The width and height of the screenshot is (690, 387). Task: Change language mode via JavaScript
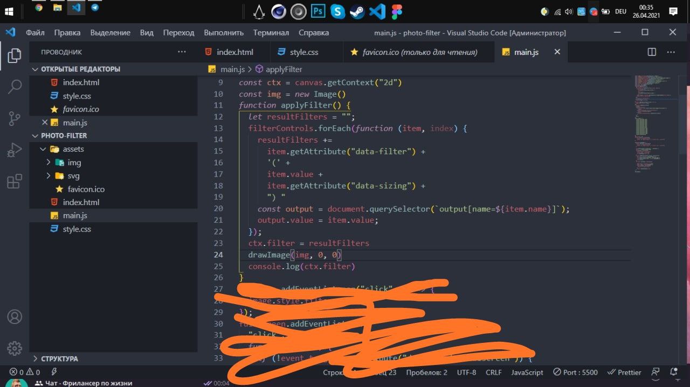[527, 372]
